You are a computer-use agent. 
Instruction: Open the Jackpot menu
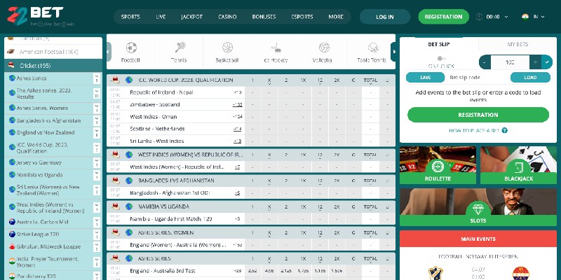click(191, 17)
